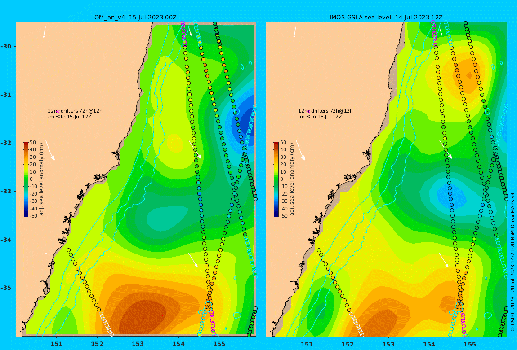Click dark blue bottom of IMOS GSLA colorbar
517x350 pixels.
[x=276, y=214]
